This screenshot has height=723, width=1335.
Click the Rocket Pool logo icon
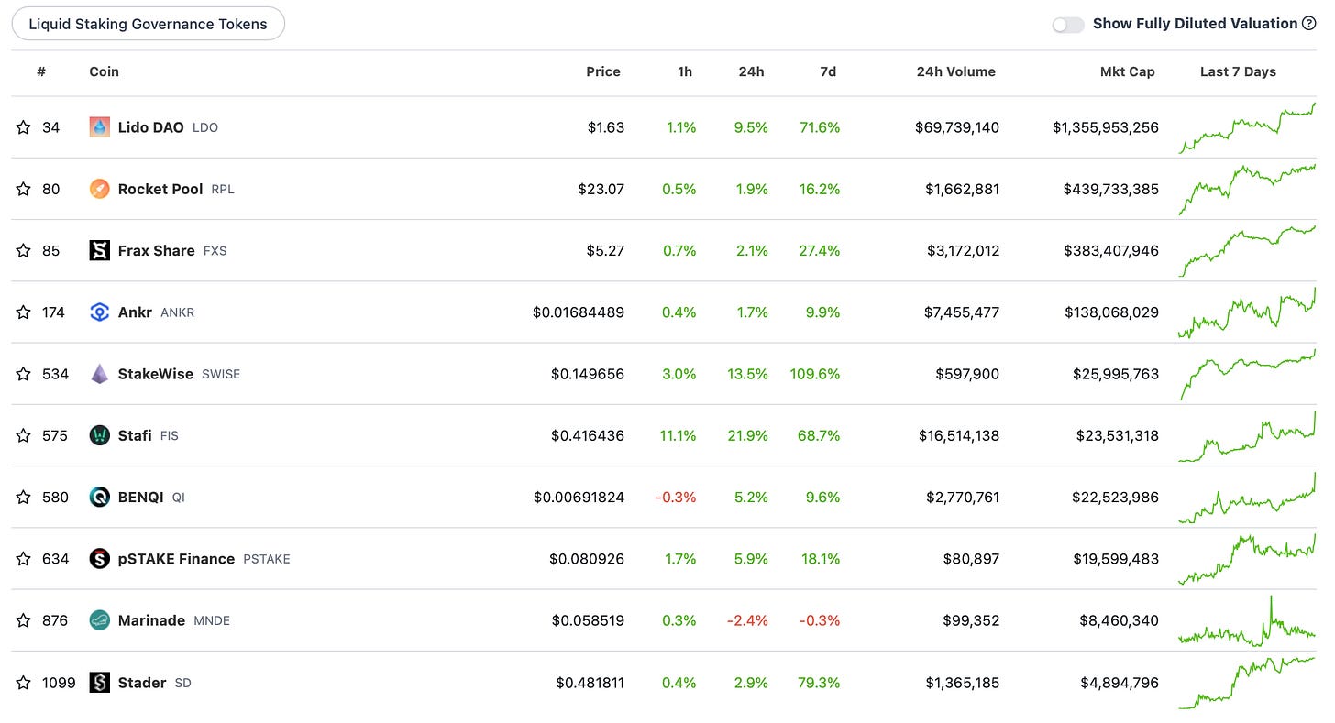click(100, 189)
